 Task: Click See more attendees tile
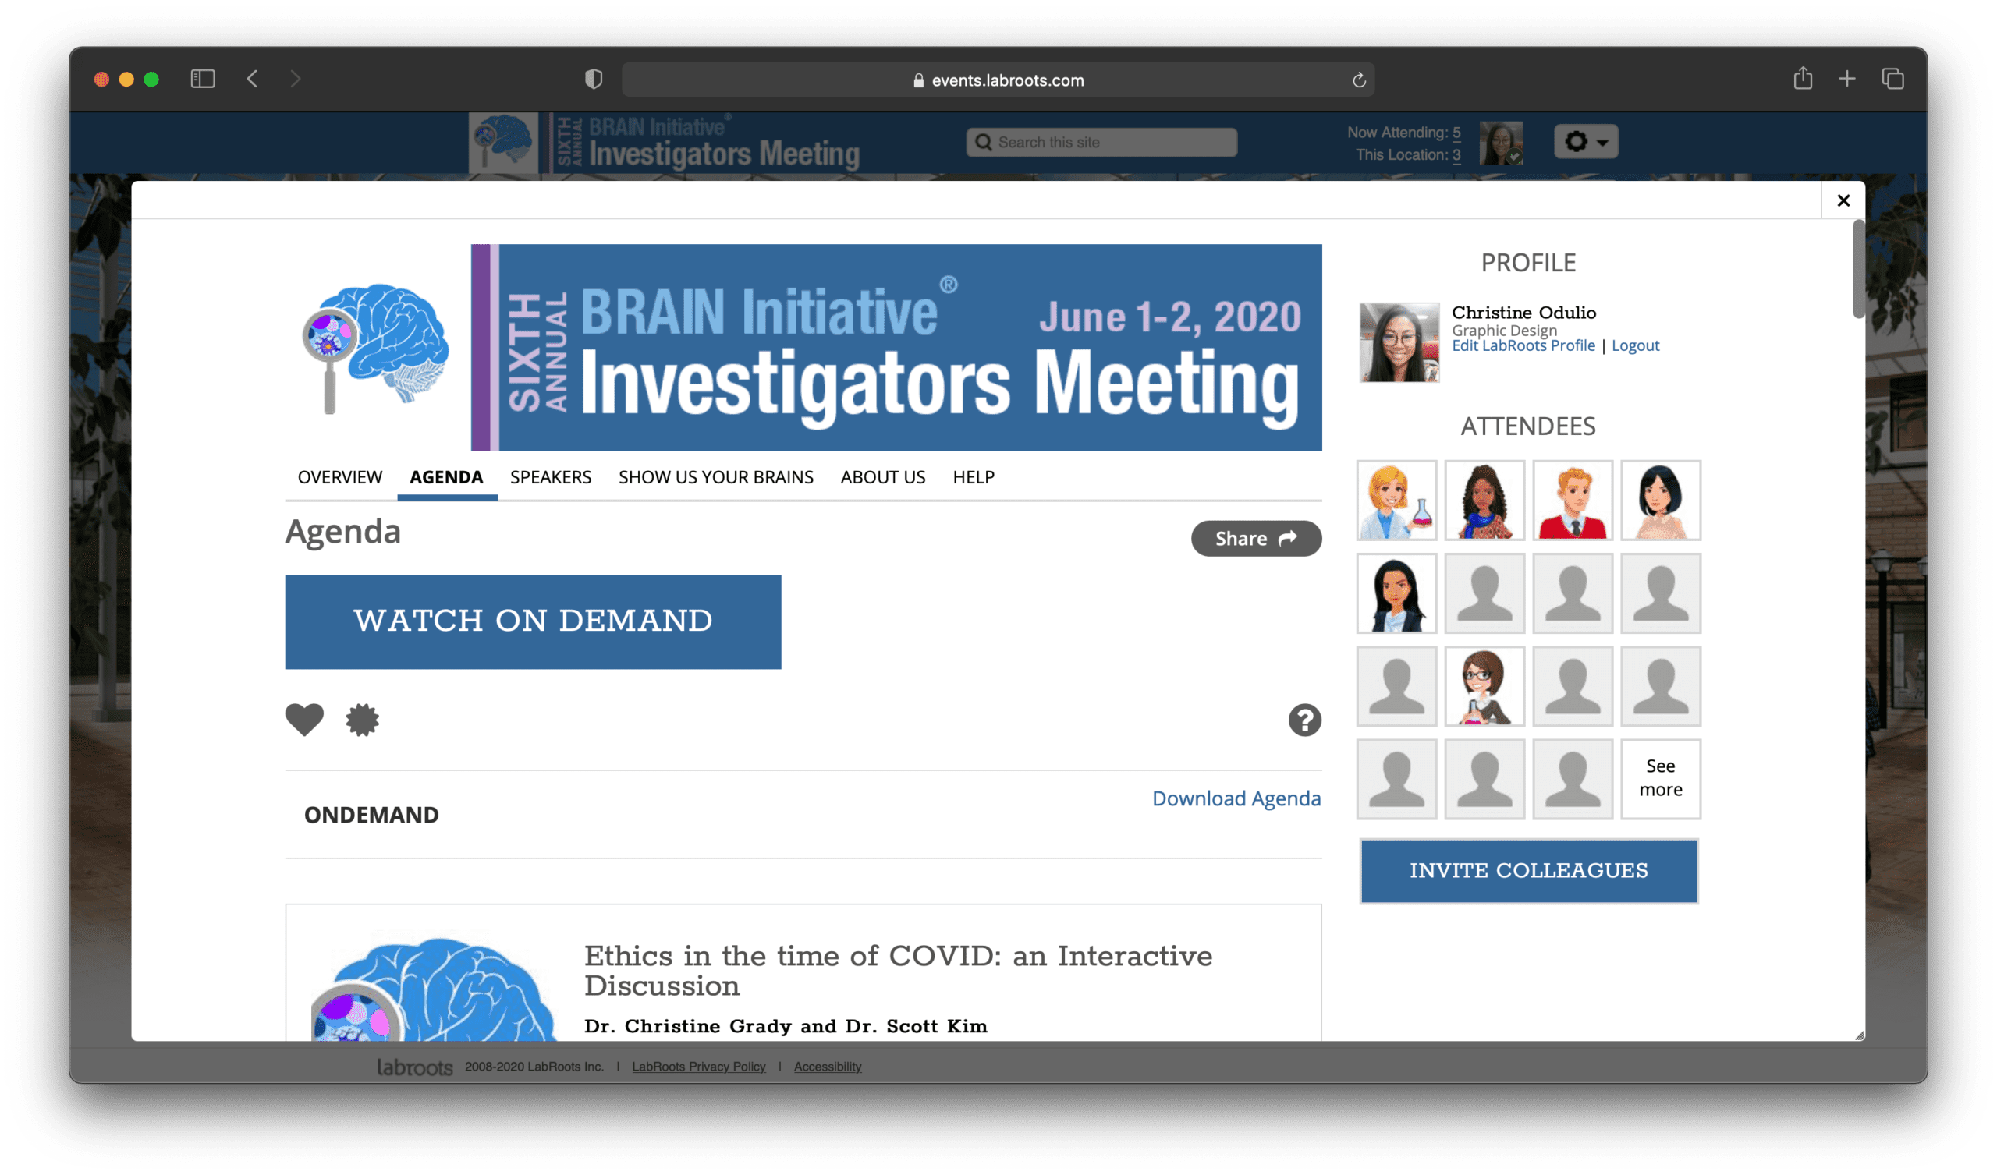[1660, 778]
